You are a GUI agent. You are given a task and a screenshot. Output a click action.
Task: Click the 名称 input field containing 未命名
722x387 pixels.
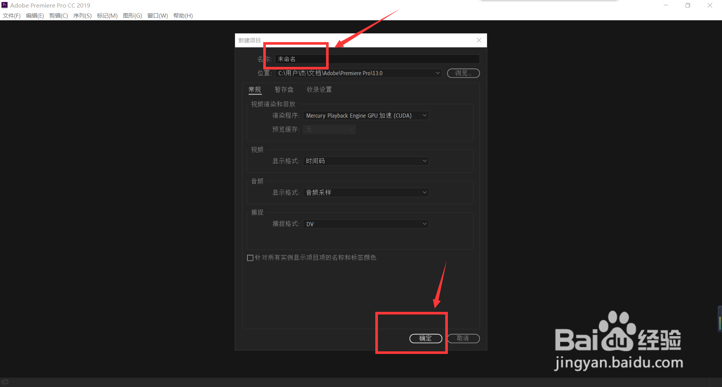point(378,59)
